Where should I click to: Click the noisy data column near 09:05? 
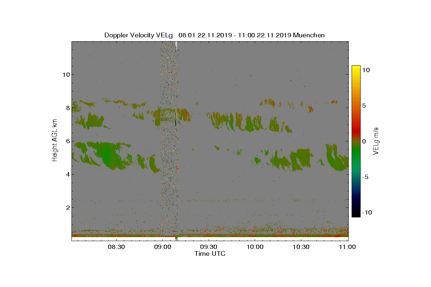170,140
